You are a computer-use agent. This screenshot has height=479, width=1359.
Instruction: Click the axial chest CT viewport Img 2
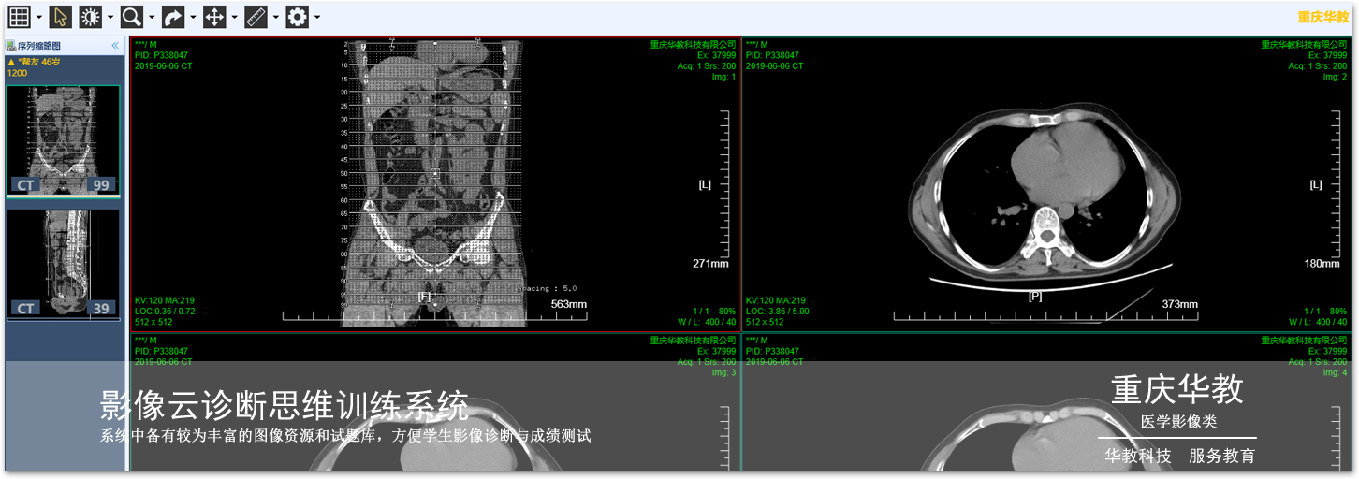point(1046,184)
